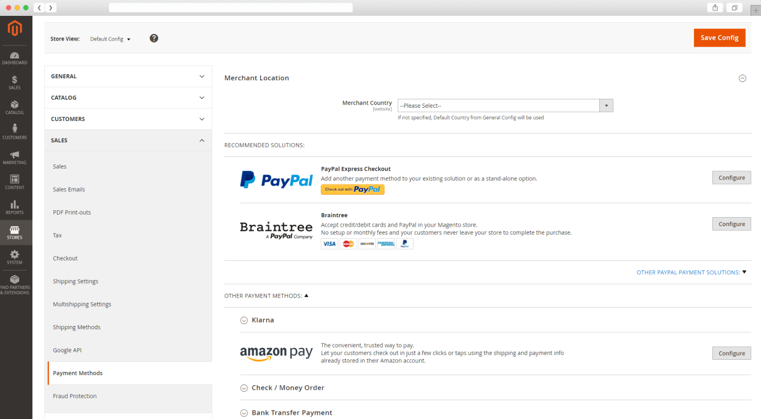Open the Merchant Country select dropdown
The image size is (761, 419).
(x=505, y=106)
